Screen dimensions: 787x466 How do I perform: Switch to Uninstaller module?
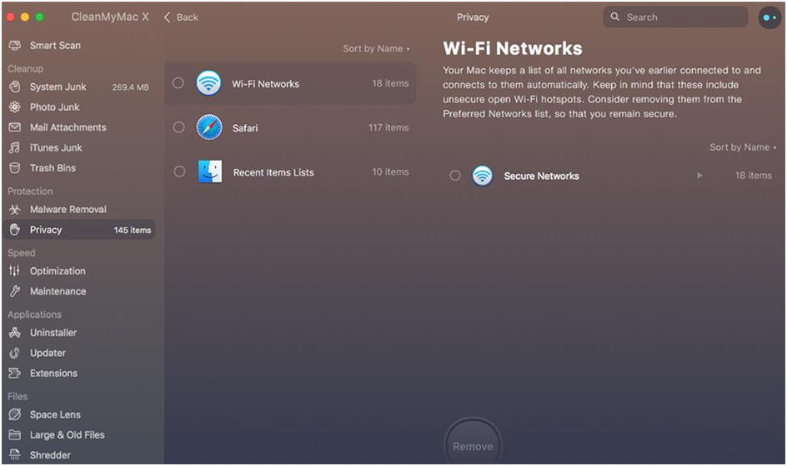point(53,333)
